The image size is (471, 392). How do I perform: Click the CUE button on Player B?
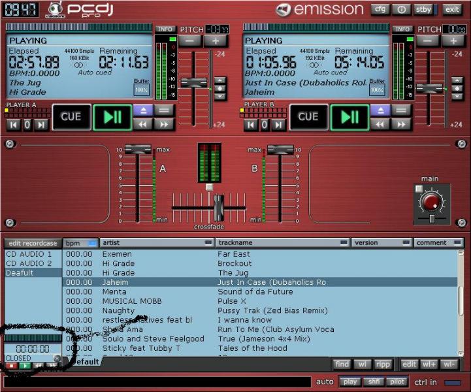[308, 117]
